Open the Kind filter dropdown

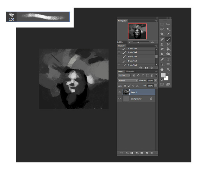pyautogui.click(x=124, y=76)
